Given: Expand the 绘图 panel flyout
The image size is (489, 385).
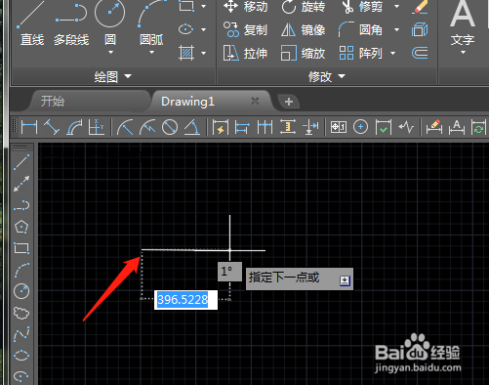Looking at the screenshot, I should (128, 76).
